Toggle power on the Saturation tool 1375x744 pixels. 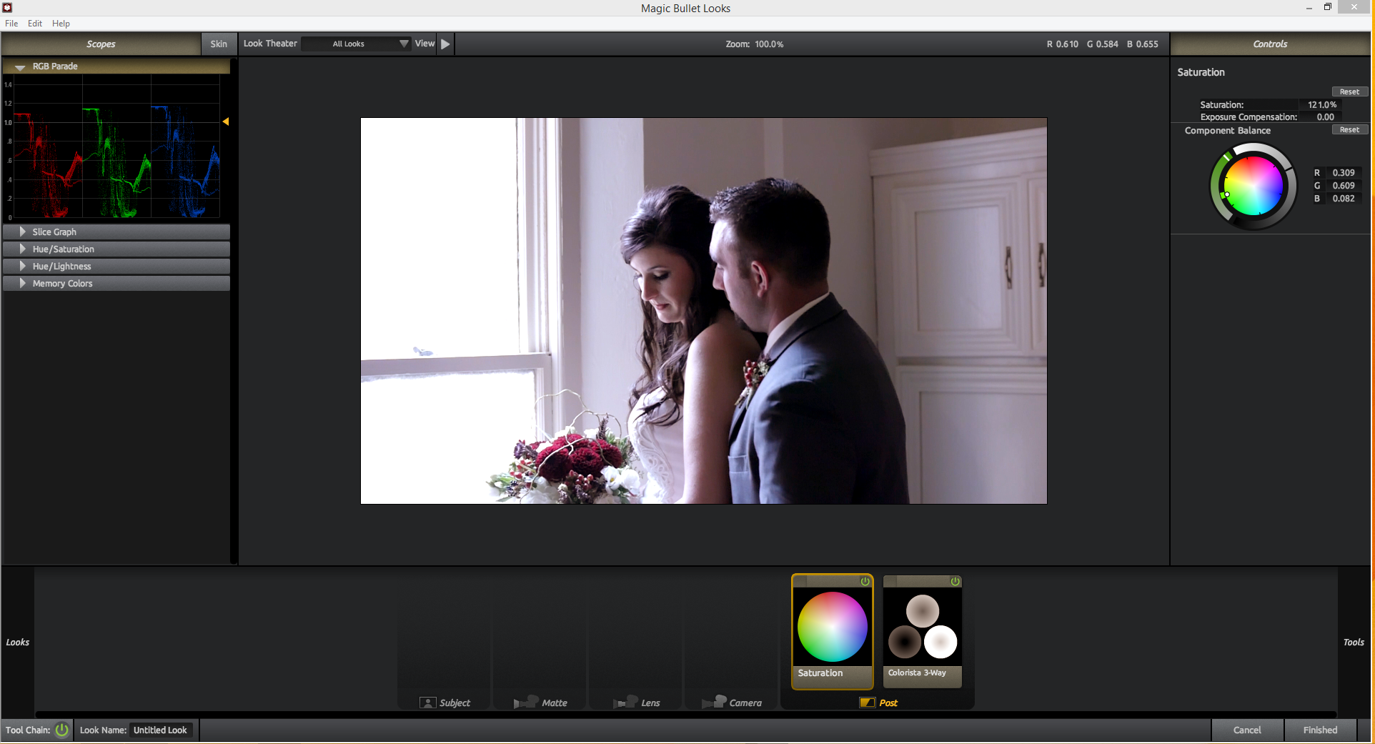click(865, 581)
